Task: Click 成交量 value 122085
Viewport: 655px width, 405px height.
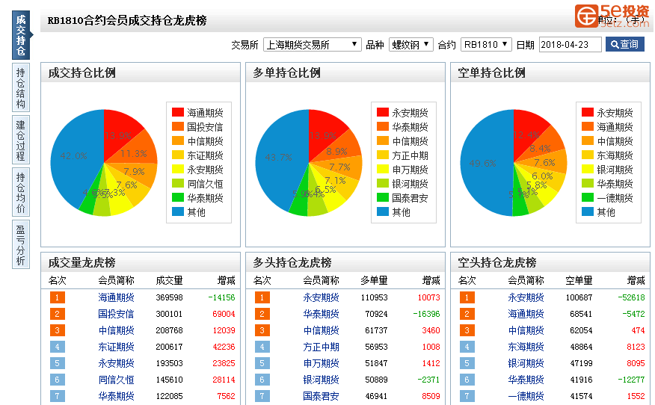Action: click(169, 396)
